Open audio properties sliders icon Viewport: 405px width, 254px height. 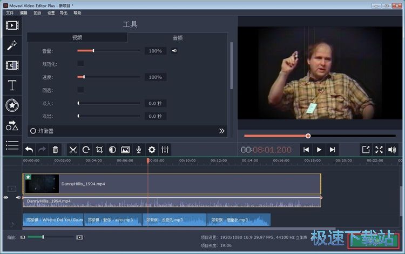tap(165, 150)
